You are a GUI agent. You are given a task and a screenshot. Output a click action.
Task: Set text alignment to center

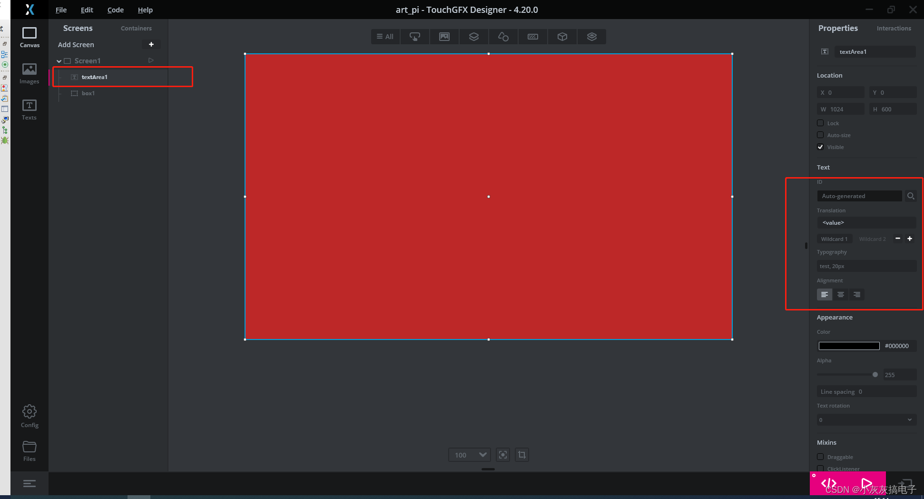tap(841, 295)
